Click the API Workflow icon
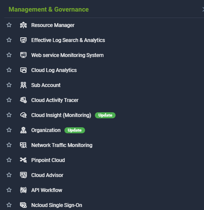The width and height of the screenshot is (204, 210). [23, 190]
